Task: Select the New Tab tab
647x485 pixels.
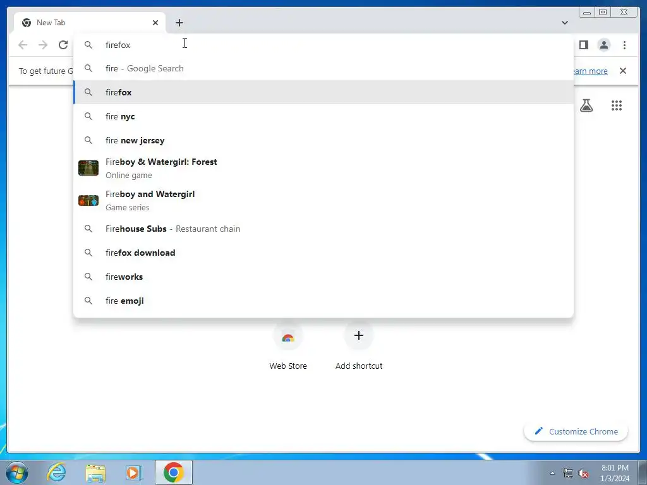Action: click(x=90, y=23)
